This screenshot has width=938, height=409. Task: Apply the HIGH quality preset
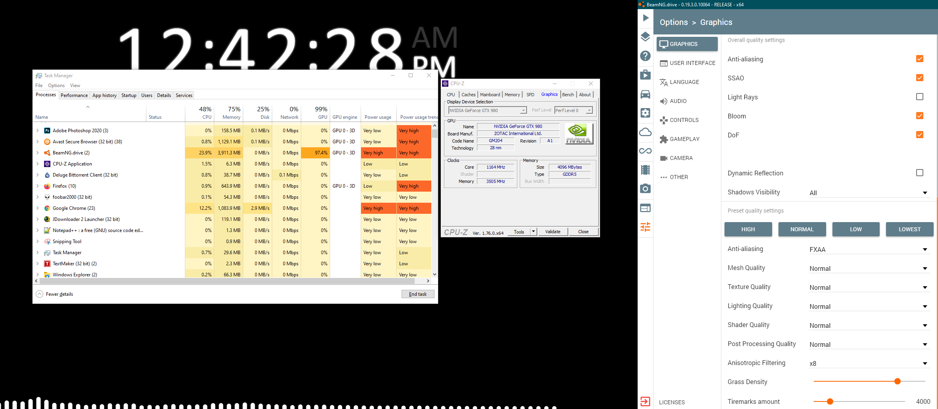point(748,229)
